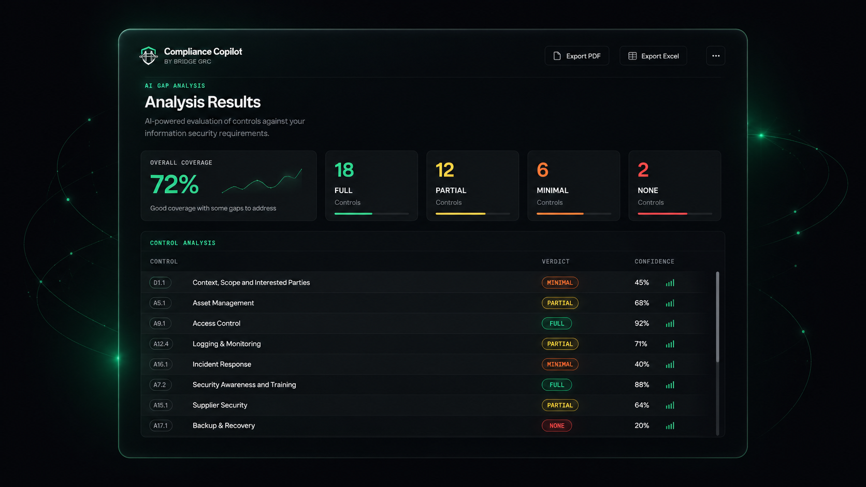Viewport: 866px width, 487px height.
Task: Click the A16.1 control ID badge
Action: pyautogui.click(x=161, y=364)
